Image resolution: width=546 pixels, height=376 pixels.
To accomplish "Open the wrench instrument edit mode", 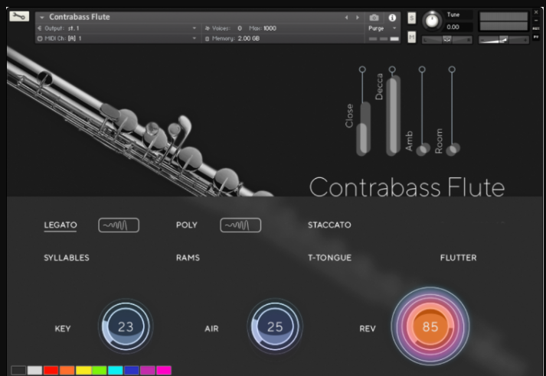I will [x=19, y=16].
